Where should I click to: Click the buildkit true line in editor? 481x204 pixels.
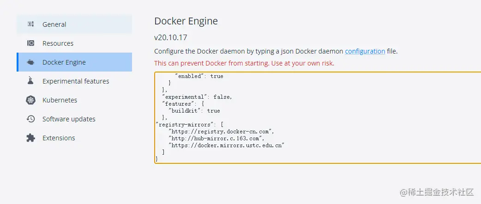click(194, 111)
